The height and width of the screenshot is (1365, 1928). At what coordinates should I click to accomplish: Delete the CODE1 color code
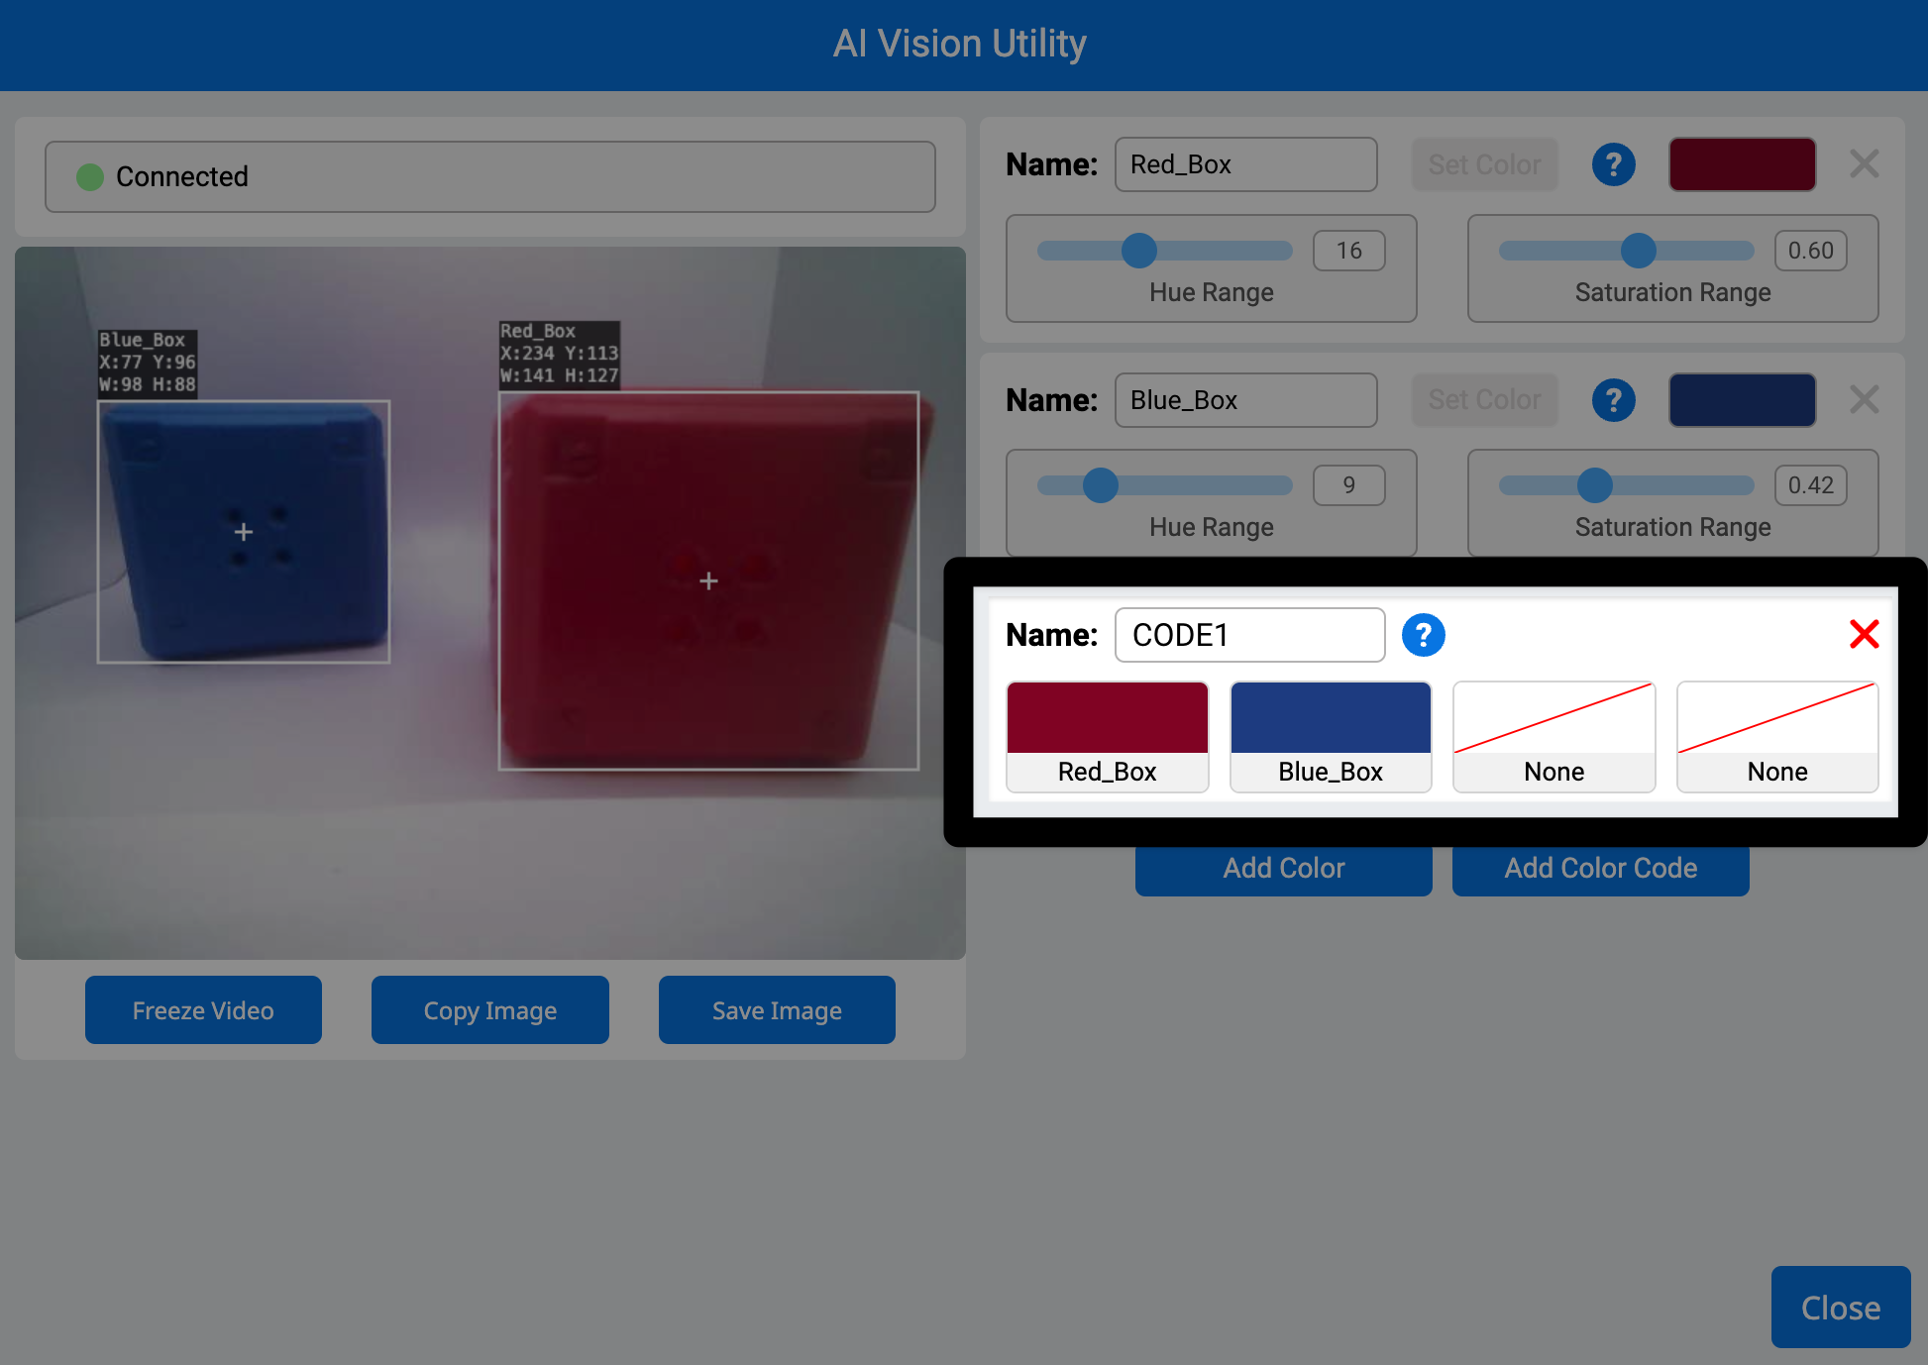tap(1866, 635)
